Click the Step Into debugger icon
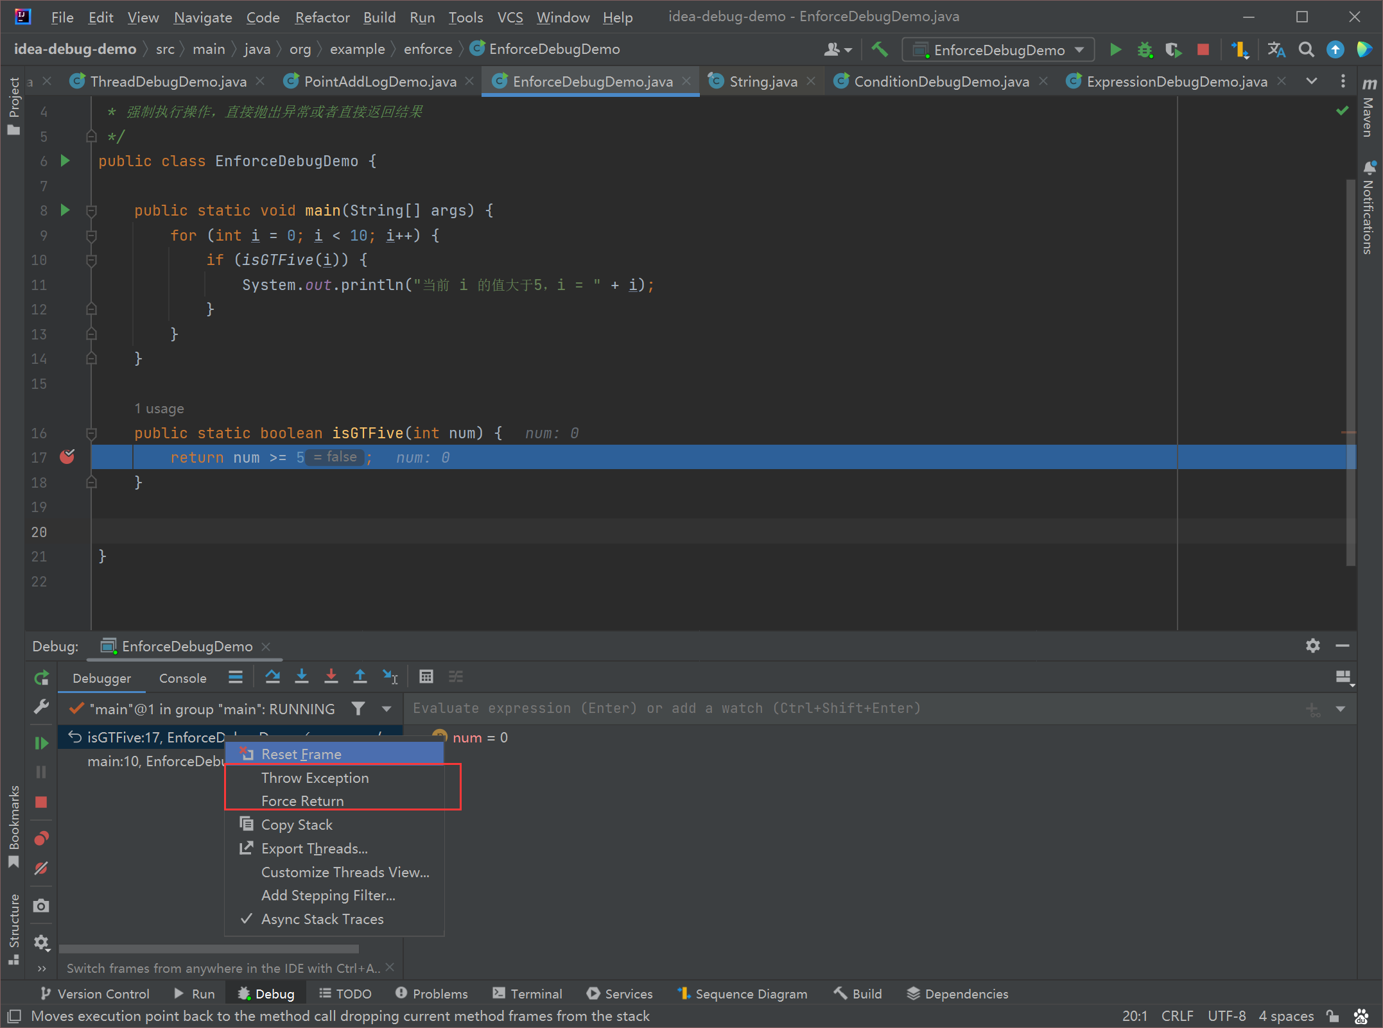The image size is (1383, 1028). (x=302, y=676)
